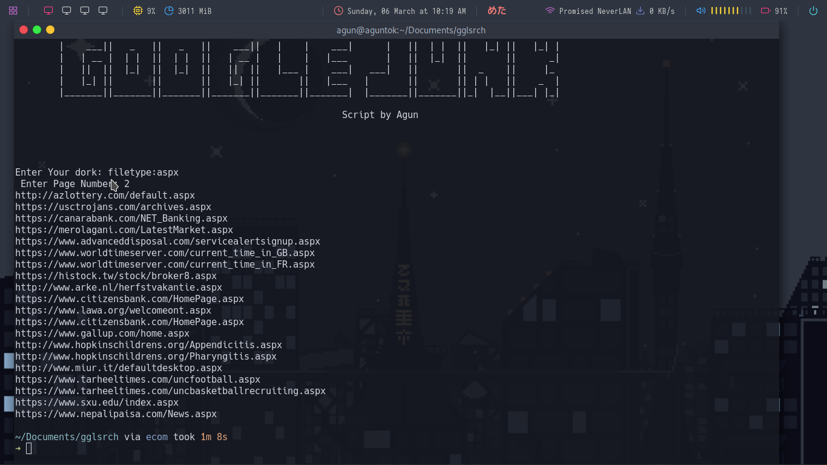Image resolution: width=827 pixels, height=465 pixels.
Task: Close the terminal with the red button
Action: (24, 30)
